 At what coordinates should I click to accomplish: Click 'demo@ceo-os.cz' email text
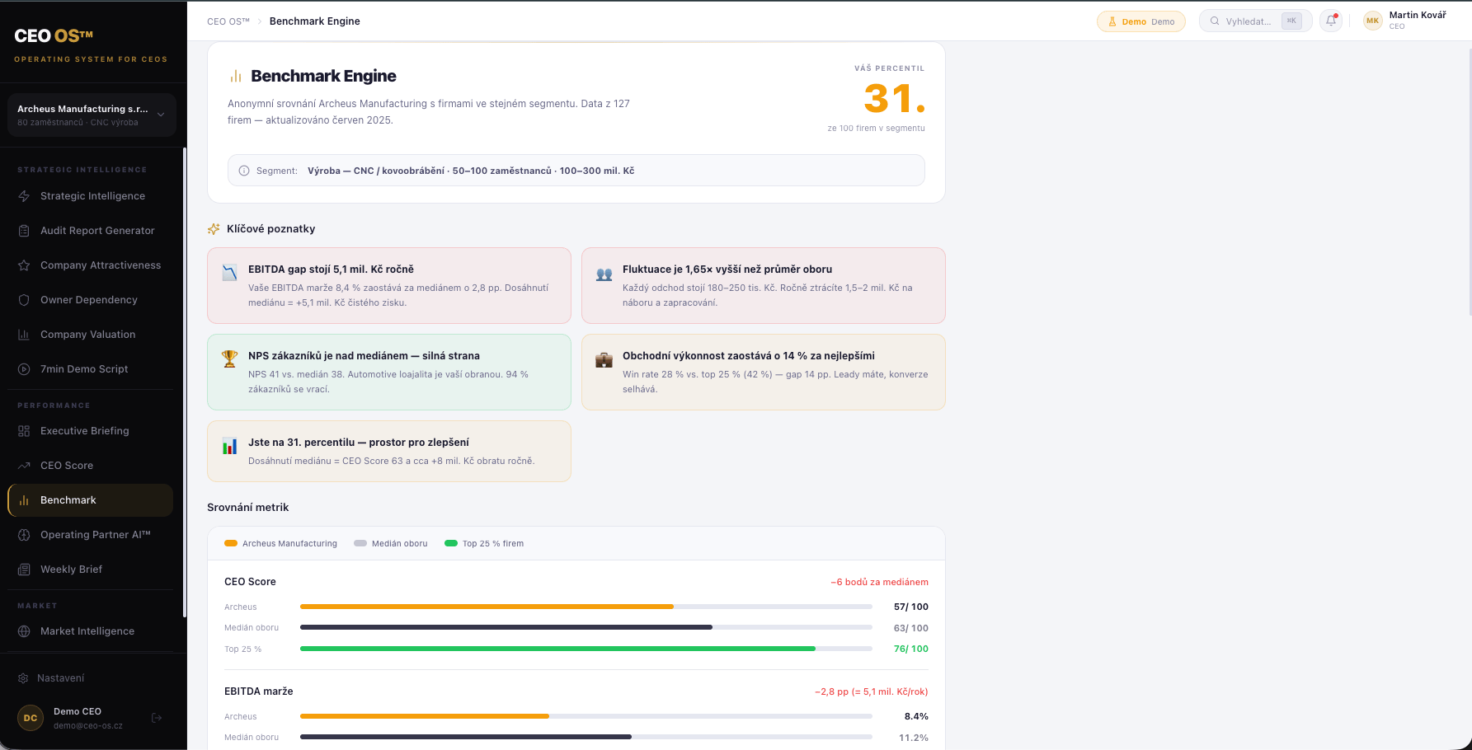tap(88, 726)
